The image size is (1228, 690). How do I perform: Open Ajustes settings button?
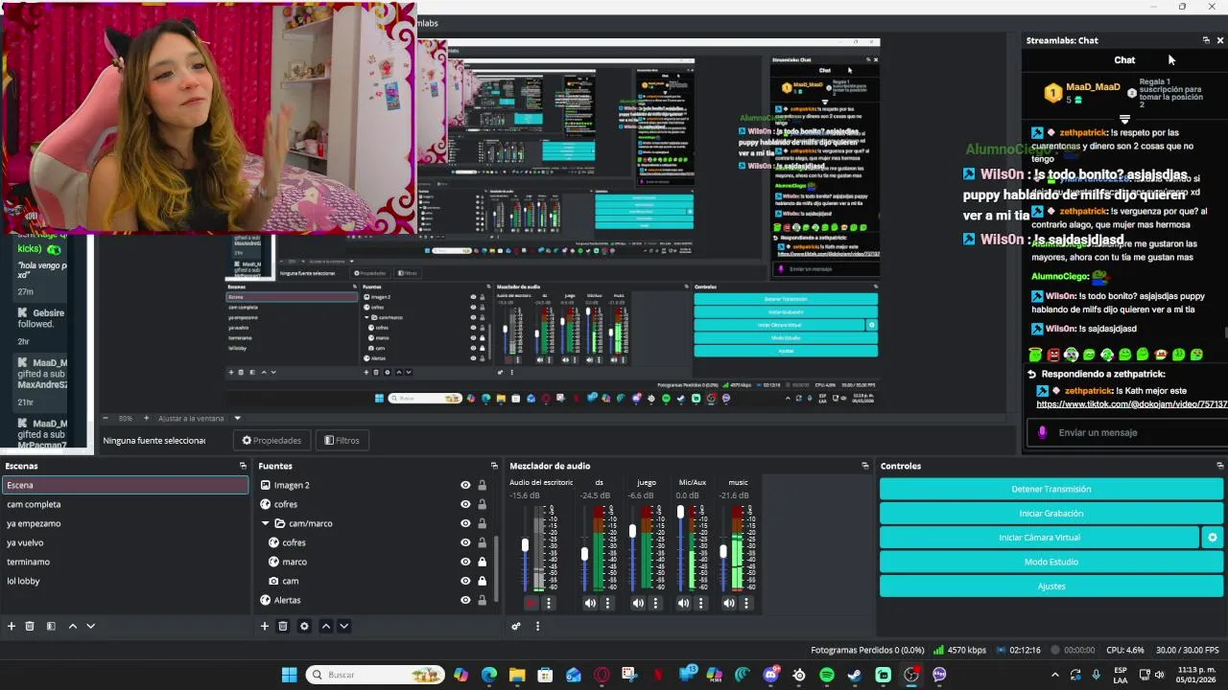(1051, 586)
